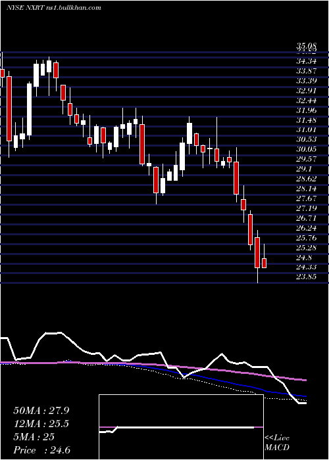The image size is (329, 460).
Task: Click the 26.24 price axis label
Action: point(307,227)
